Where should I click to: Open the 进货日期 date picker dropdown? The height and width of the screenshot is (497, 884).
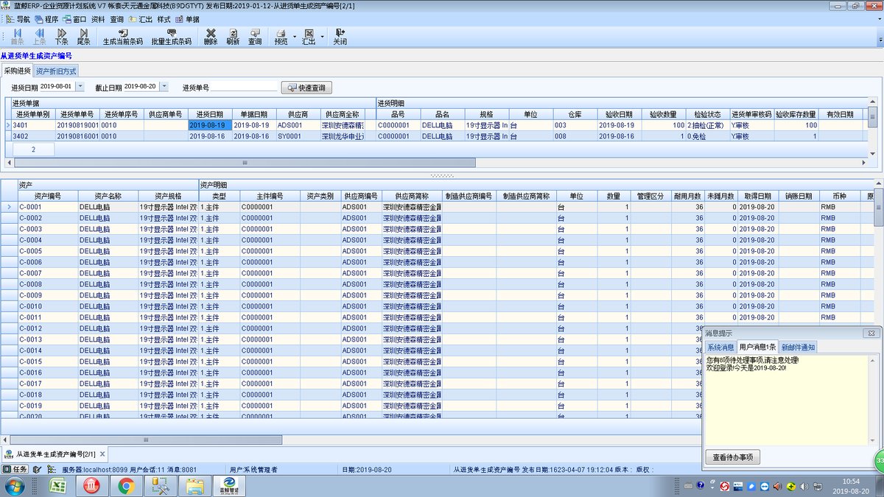(x=79, y=87)
